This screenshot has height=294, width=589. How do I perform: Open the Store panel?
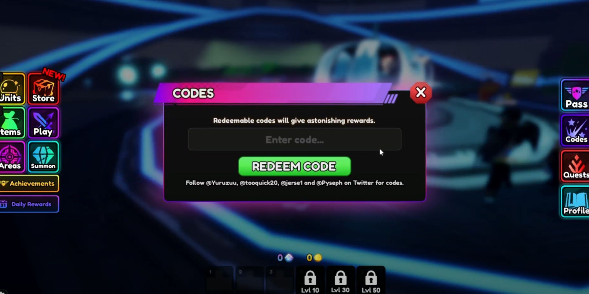click(x=44, y=88)
